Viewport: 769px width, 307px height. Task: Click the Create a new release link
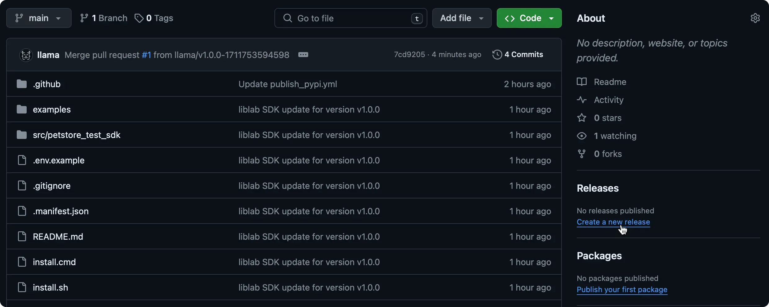click(x=614, y=222)
